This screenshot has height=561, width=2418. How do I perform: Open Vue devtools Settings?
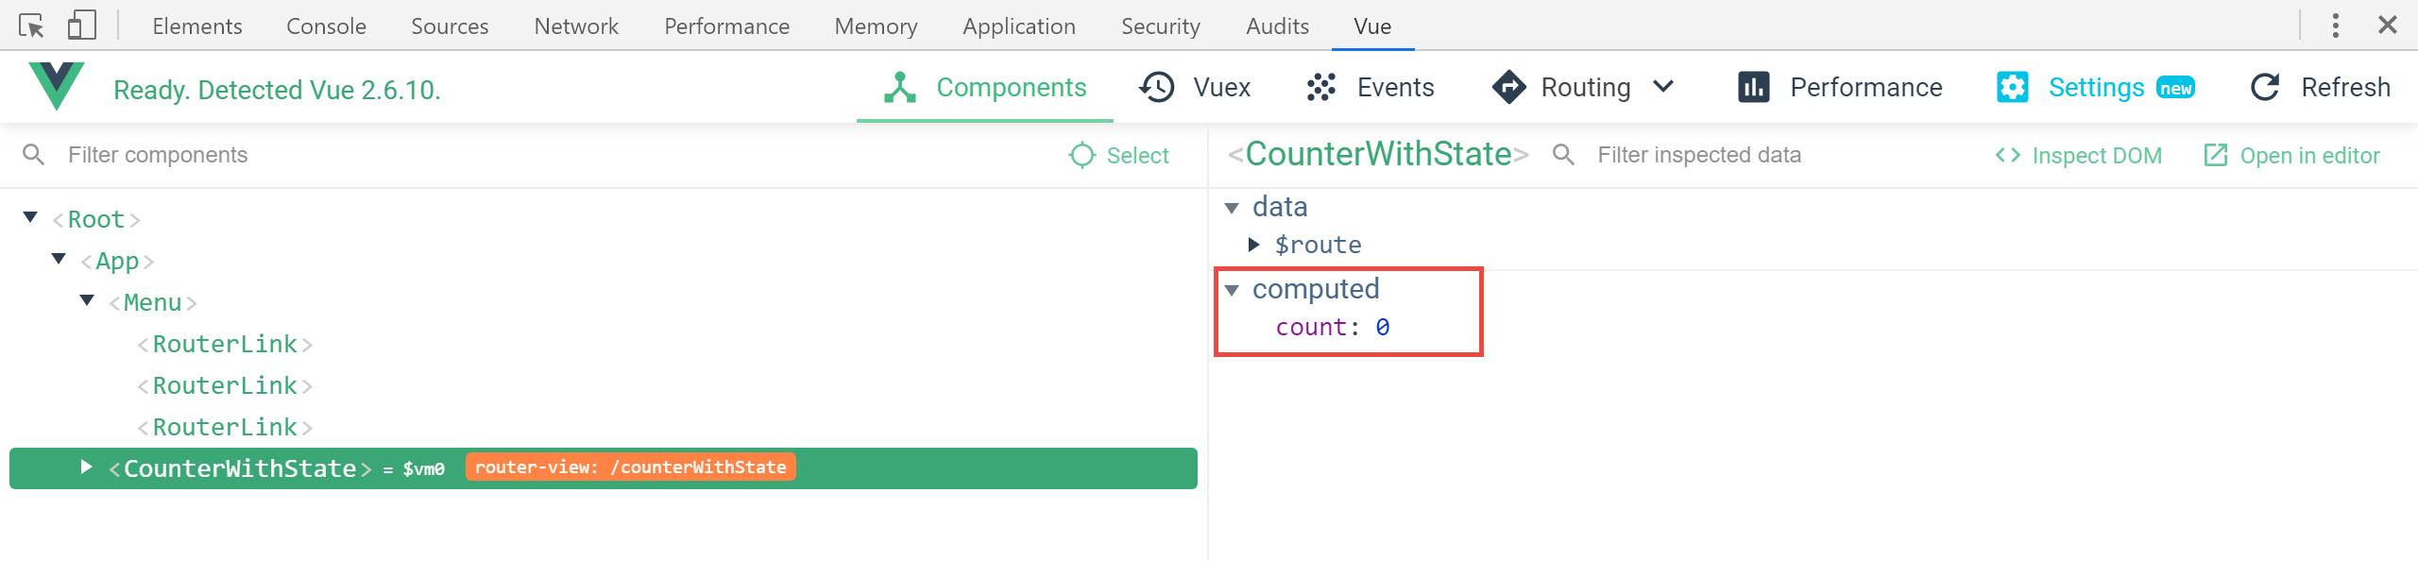pos(2096,88)
